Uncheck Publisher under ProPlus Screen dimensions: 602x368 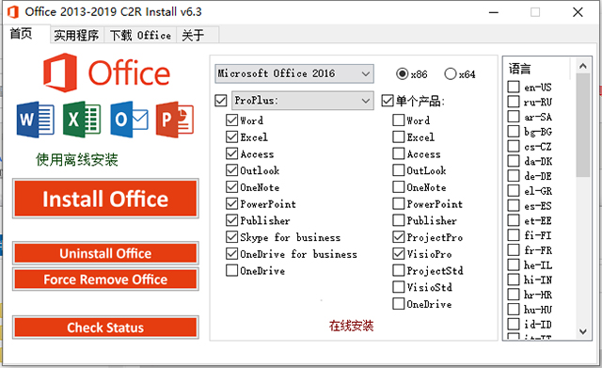point(232,220)
